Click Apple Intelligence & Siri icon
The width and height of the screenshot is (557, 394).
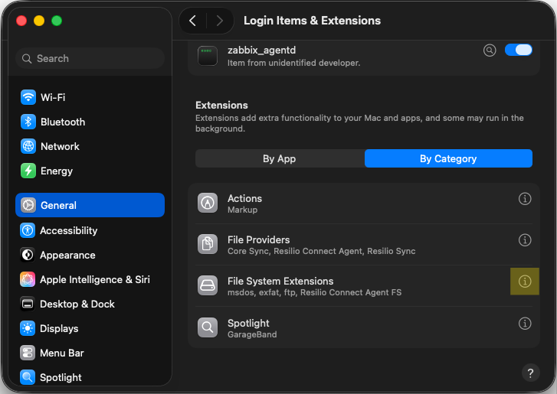(28, 279)
